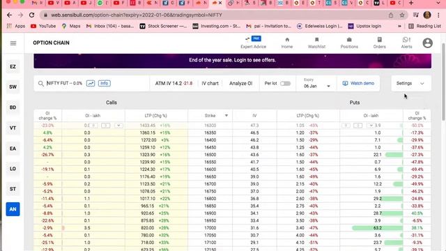Open the Positions page
Viewport: 446px width, 251px height.
tap(349, 43)
